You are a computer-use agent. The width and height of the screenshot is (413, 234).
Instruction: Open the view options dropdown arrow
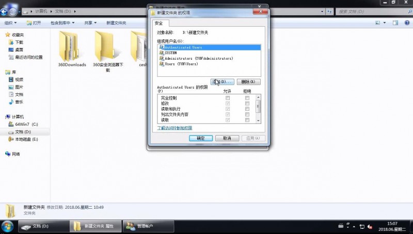pyautogui.click(x=385, y=23)
